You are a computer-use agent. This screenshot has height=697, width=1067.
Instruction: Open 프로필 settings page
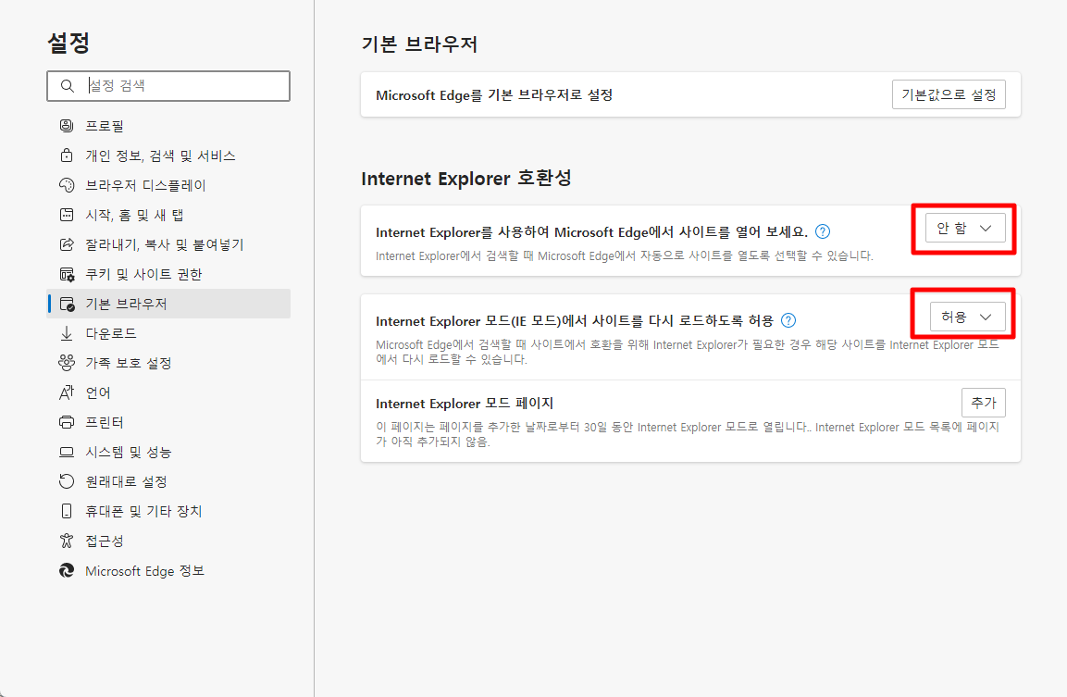pos(168,126)
